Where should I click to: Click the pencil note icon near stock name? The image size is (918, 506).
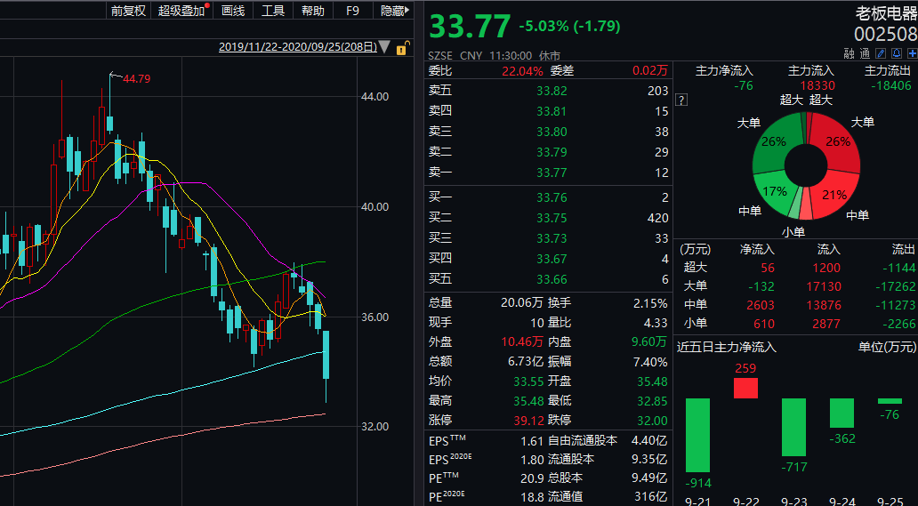click(880, 54)
